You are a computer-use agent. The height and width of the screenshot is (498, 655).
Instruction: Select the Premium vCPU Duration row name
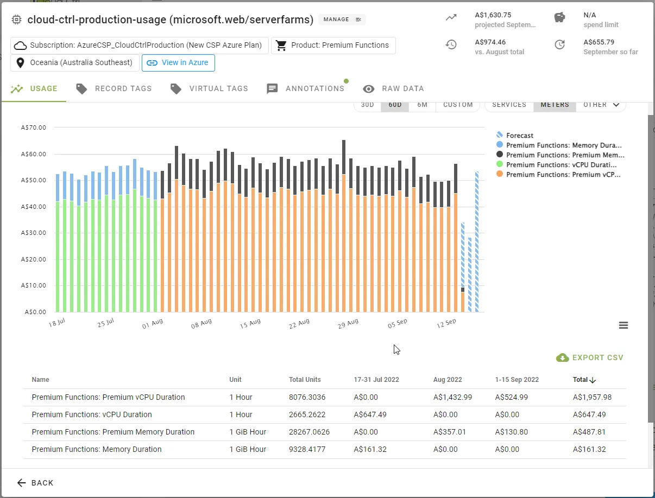pyautogui.click(x=108, y=397)
